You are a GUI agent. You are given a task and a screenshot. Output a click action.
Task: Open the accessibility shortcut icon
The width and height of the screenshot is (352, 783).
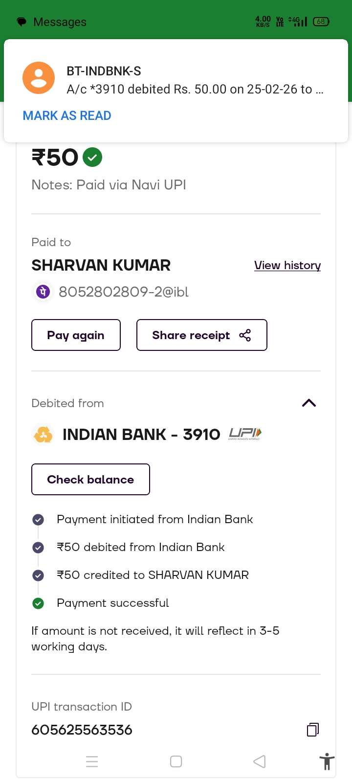pos(327,762)
